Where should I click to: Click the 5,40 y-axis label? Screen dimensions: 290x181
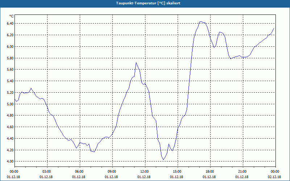(10, 81)
